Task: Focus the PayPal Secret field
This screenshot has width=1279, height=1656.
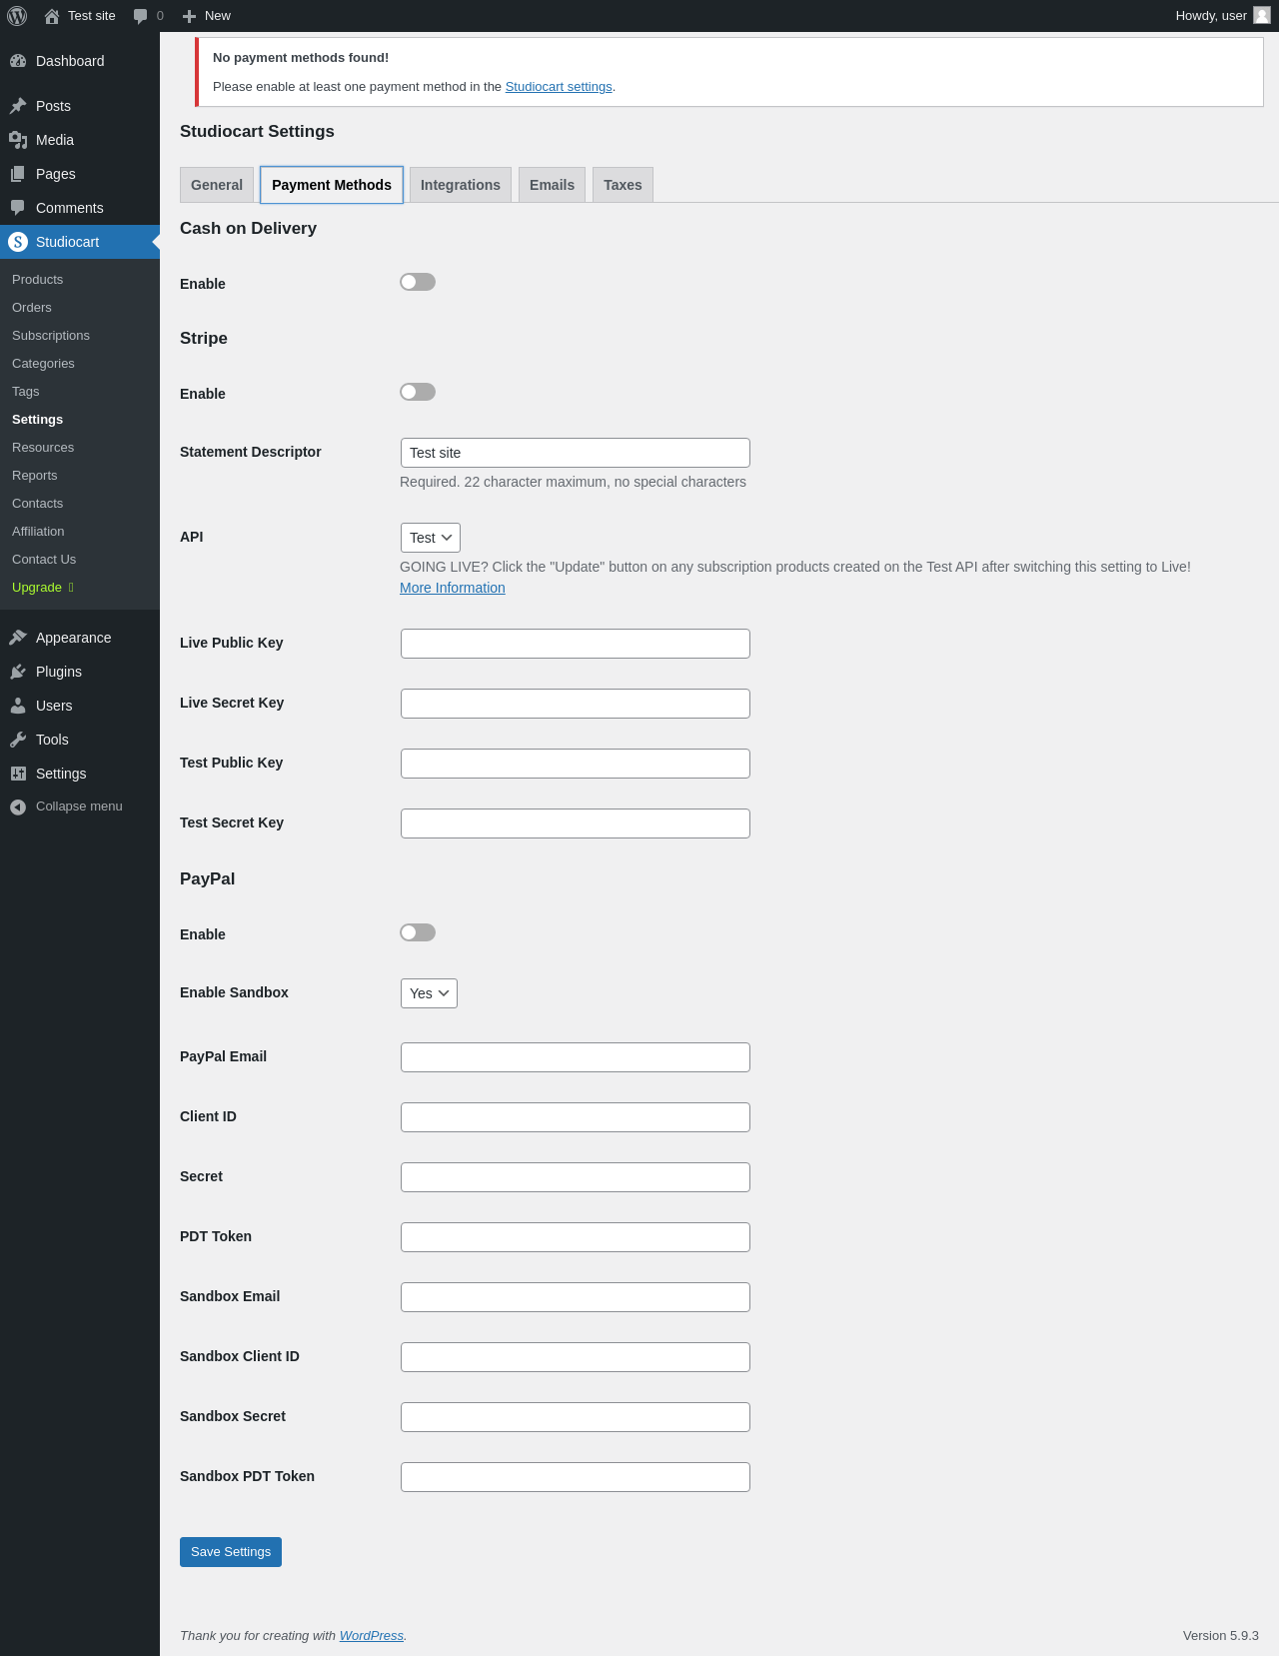Action: [576, 1177]
